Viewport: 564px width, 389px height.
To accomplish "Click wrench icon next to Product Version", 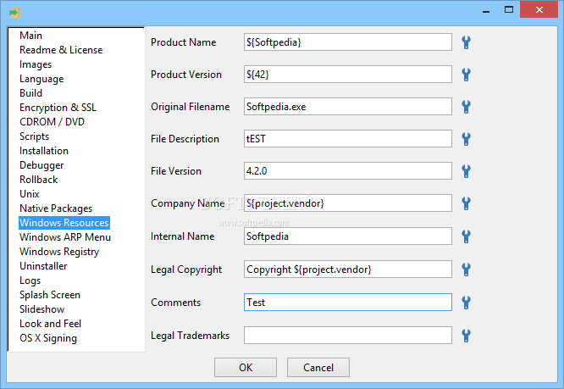I will coord(466,75).
